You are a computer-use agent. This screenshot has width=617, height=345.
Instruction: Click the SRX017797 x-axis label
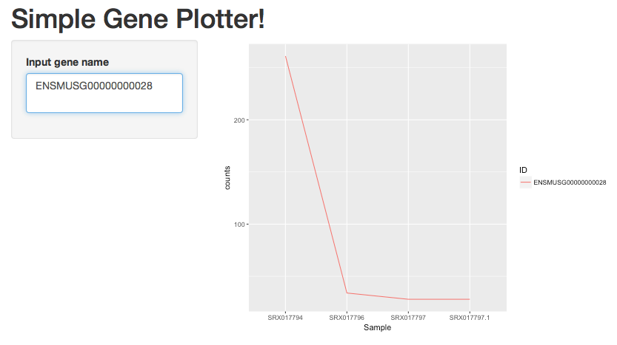(x=408, y=318)
